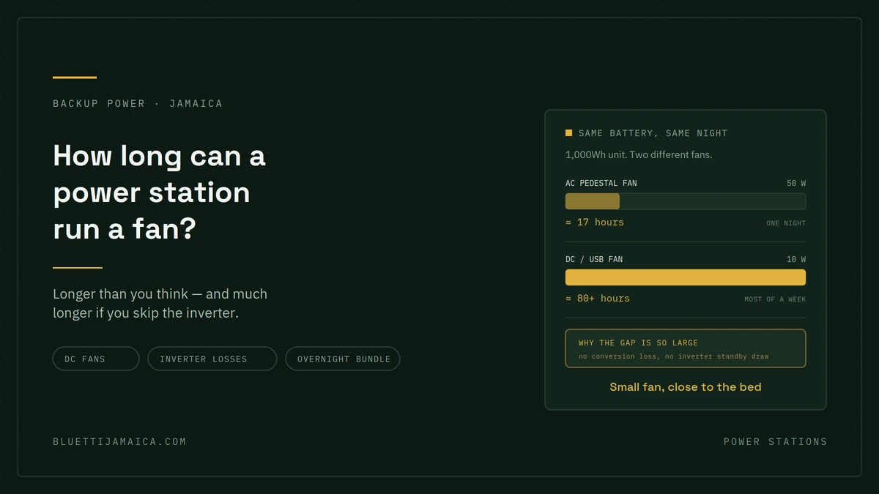Click the yellow square beside SAME BATTERY, SAME NIGHT
Viewport: 879px width, 494px height.
[x=568, y=133]
